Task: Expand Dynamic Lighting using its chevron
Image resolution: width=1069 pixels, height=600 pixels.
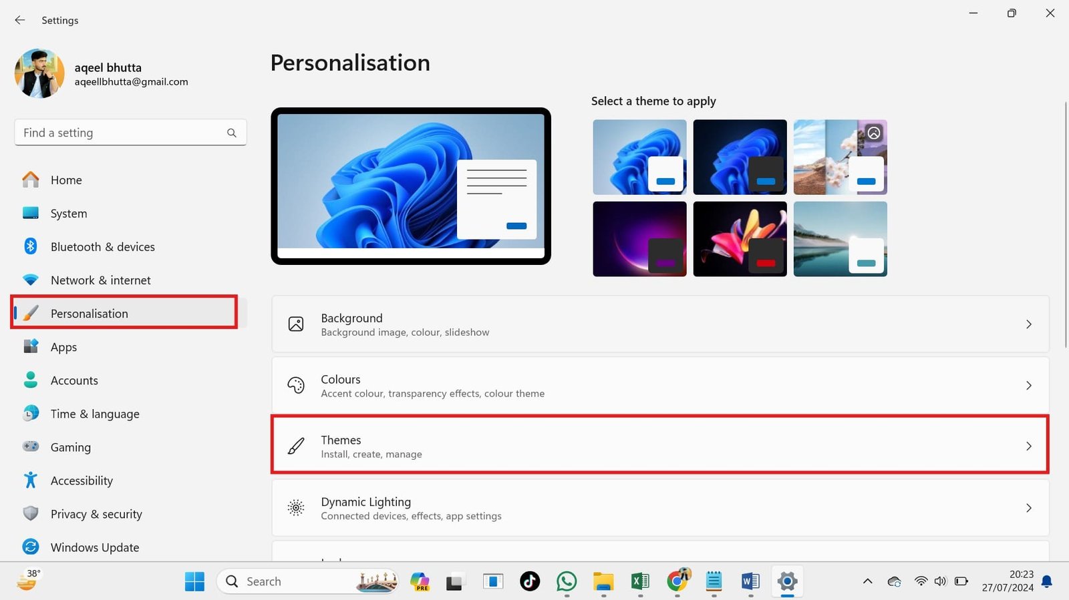Action: point(1029,508)
